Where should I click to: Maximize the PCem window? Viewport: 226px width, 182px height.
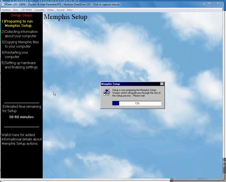click(x=209, y=4)
